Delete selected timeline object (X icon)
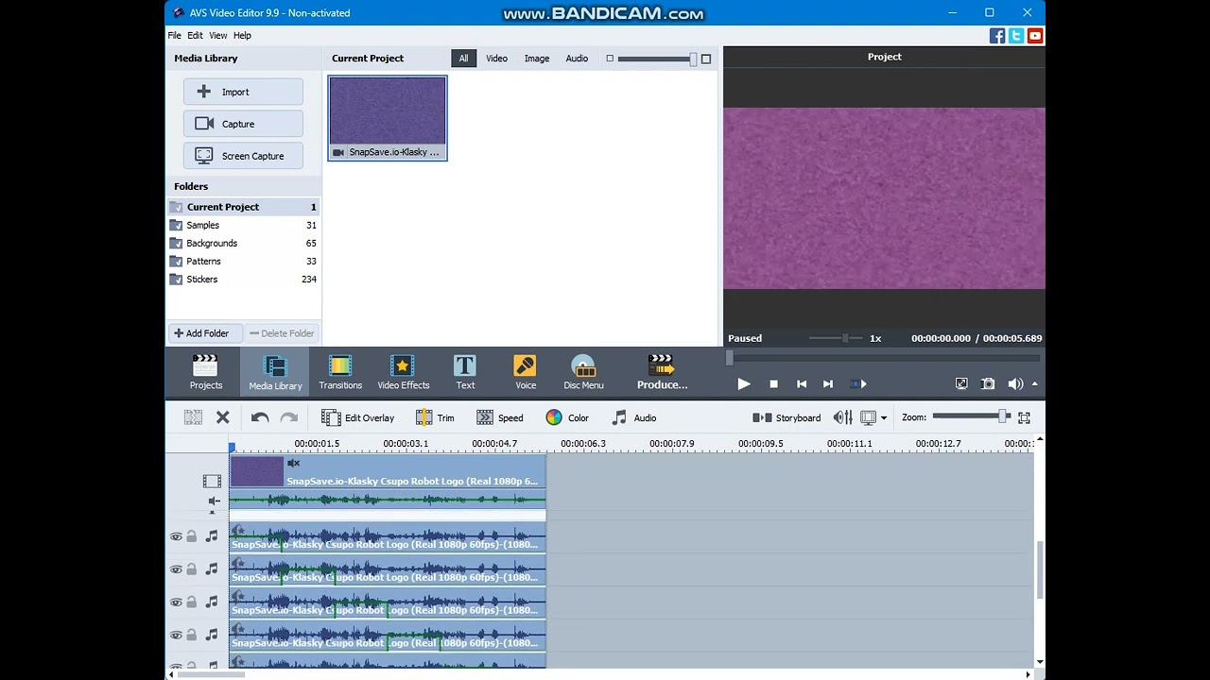 [223, 417]
